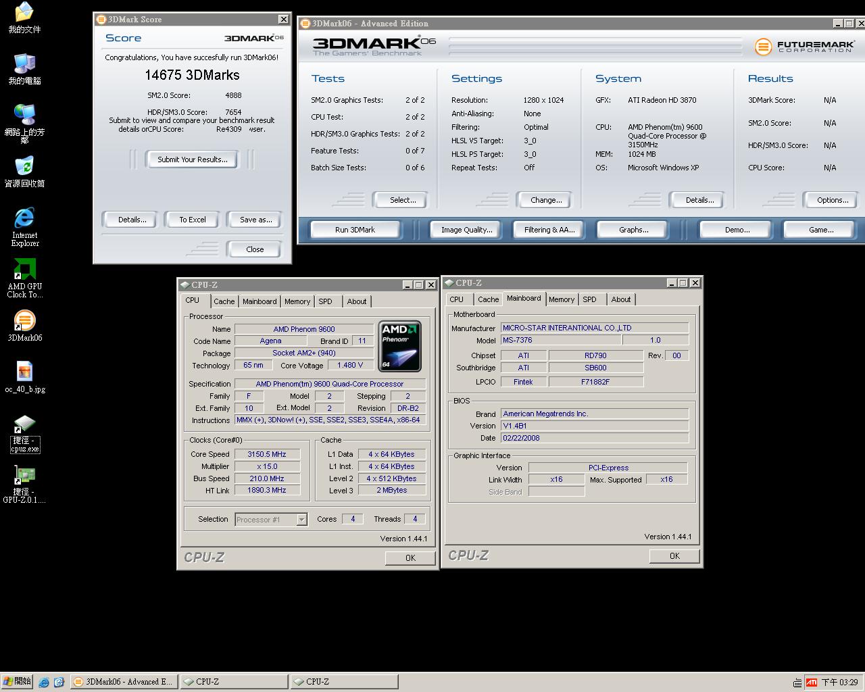Open the Recycle Bin desktop icon
Image resolution: width=865 pixels, height=692 pixels.
pyautogui.click(x=24, y=172)
